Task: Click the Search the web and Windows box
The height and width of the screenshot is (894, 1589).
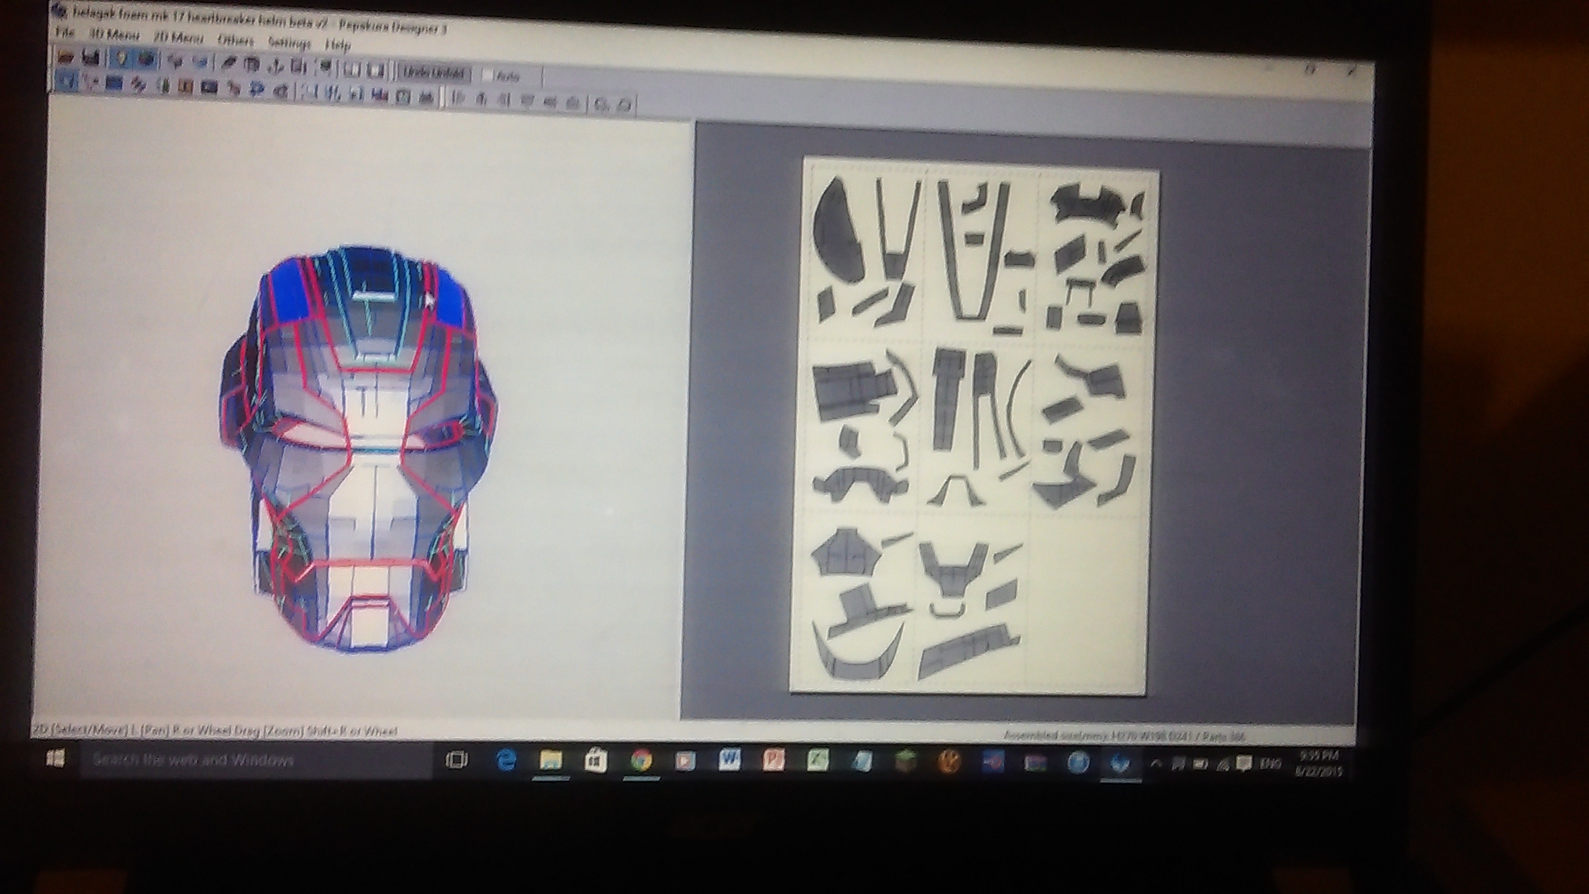Action: 256,761
